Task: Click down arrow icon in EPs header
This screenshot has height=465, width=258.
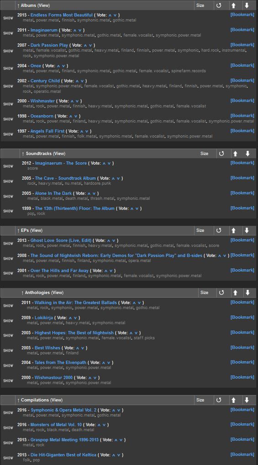Action: pyautogui.click(x=247, y=230)
